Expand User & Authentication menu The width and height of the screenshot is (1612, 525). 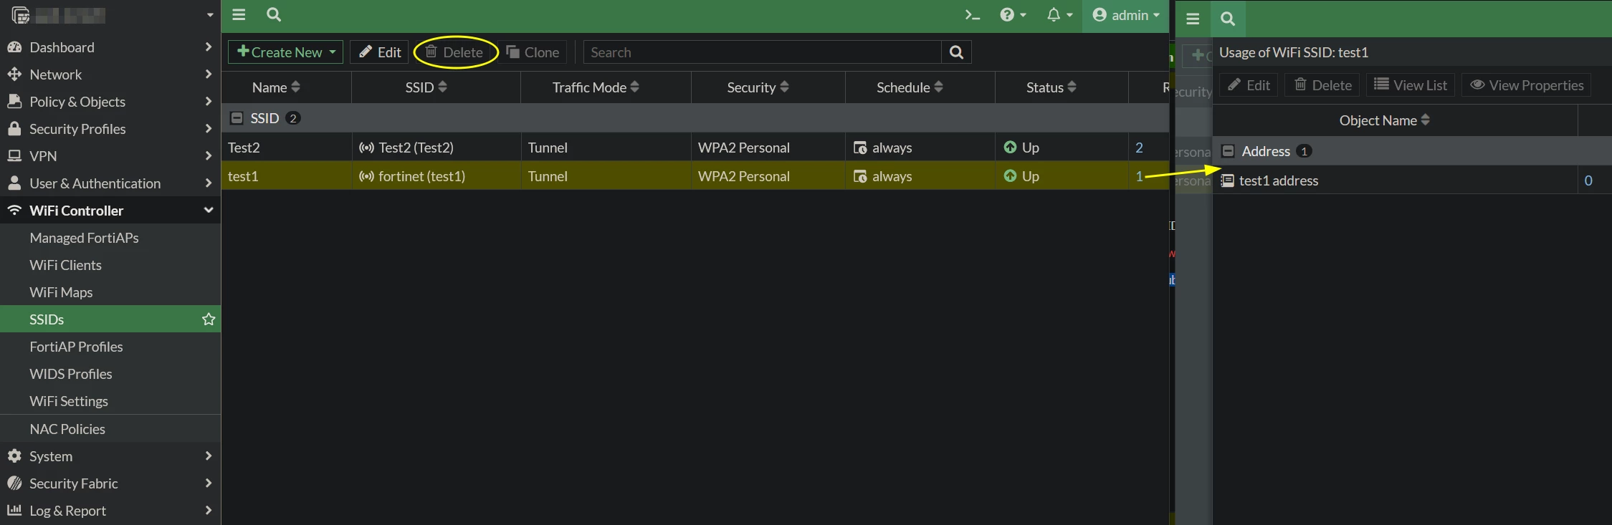110,183
